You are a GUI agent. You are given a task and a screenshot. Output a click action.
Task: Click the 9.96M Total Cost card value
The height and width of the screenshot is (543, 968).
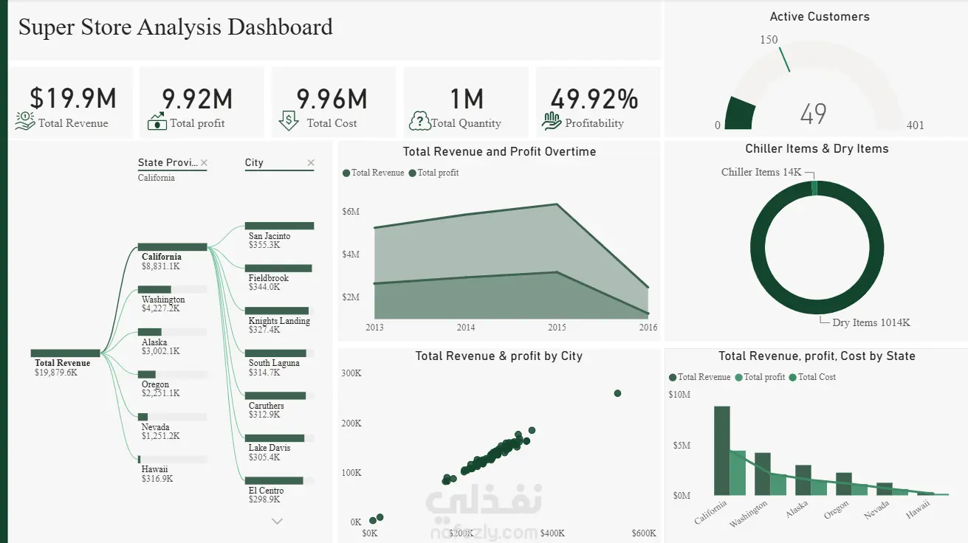pos(332,98)
